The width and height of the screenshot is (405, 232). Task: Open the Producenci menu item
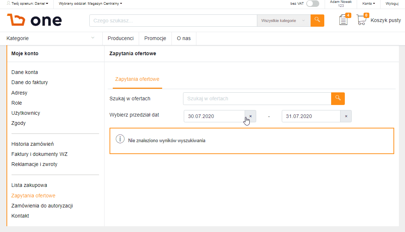pyautogui.click(x=121, y=38)
